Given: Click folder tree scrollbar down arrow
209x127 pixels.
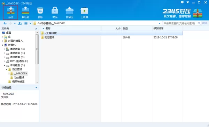Looking at the screenshot, I should (37, 82).
